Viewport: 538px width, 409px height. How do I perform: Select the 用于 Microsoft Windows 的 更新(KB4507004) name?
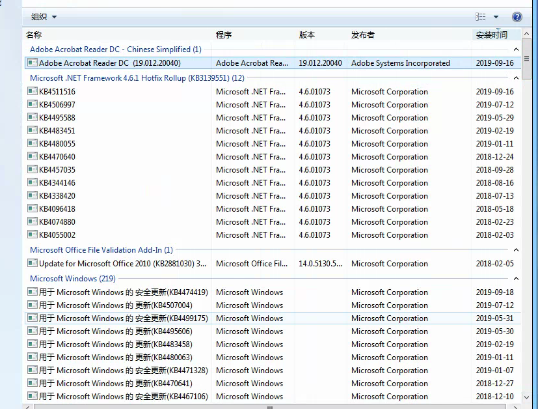click(x=116, y=305)
